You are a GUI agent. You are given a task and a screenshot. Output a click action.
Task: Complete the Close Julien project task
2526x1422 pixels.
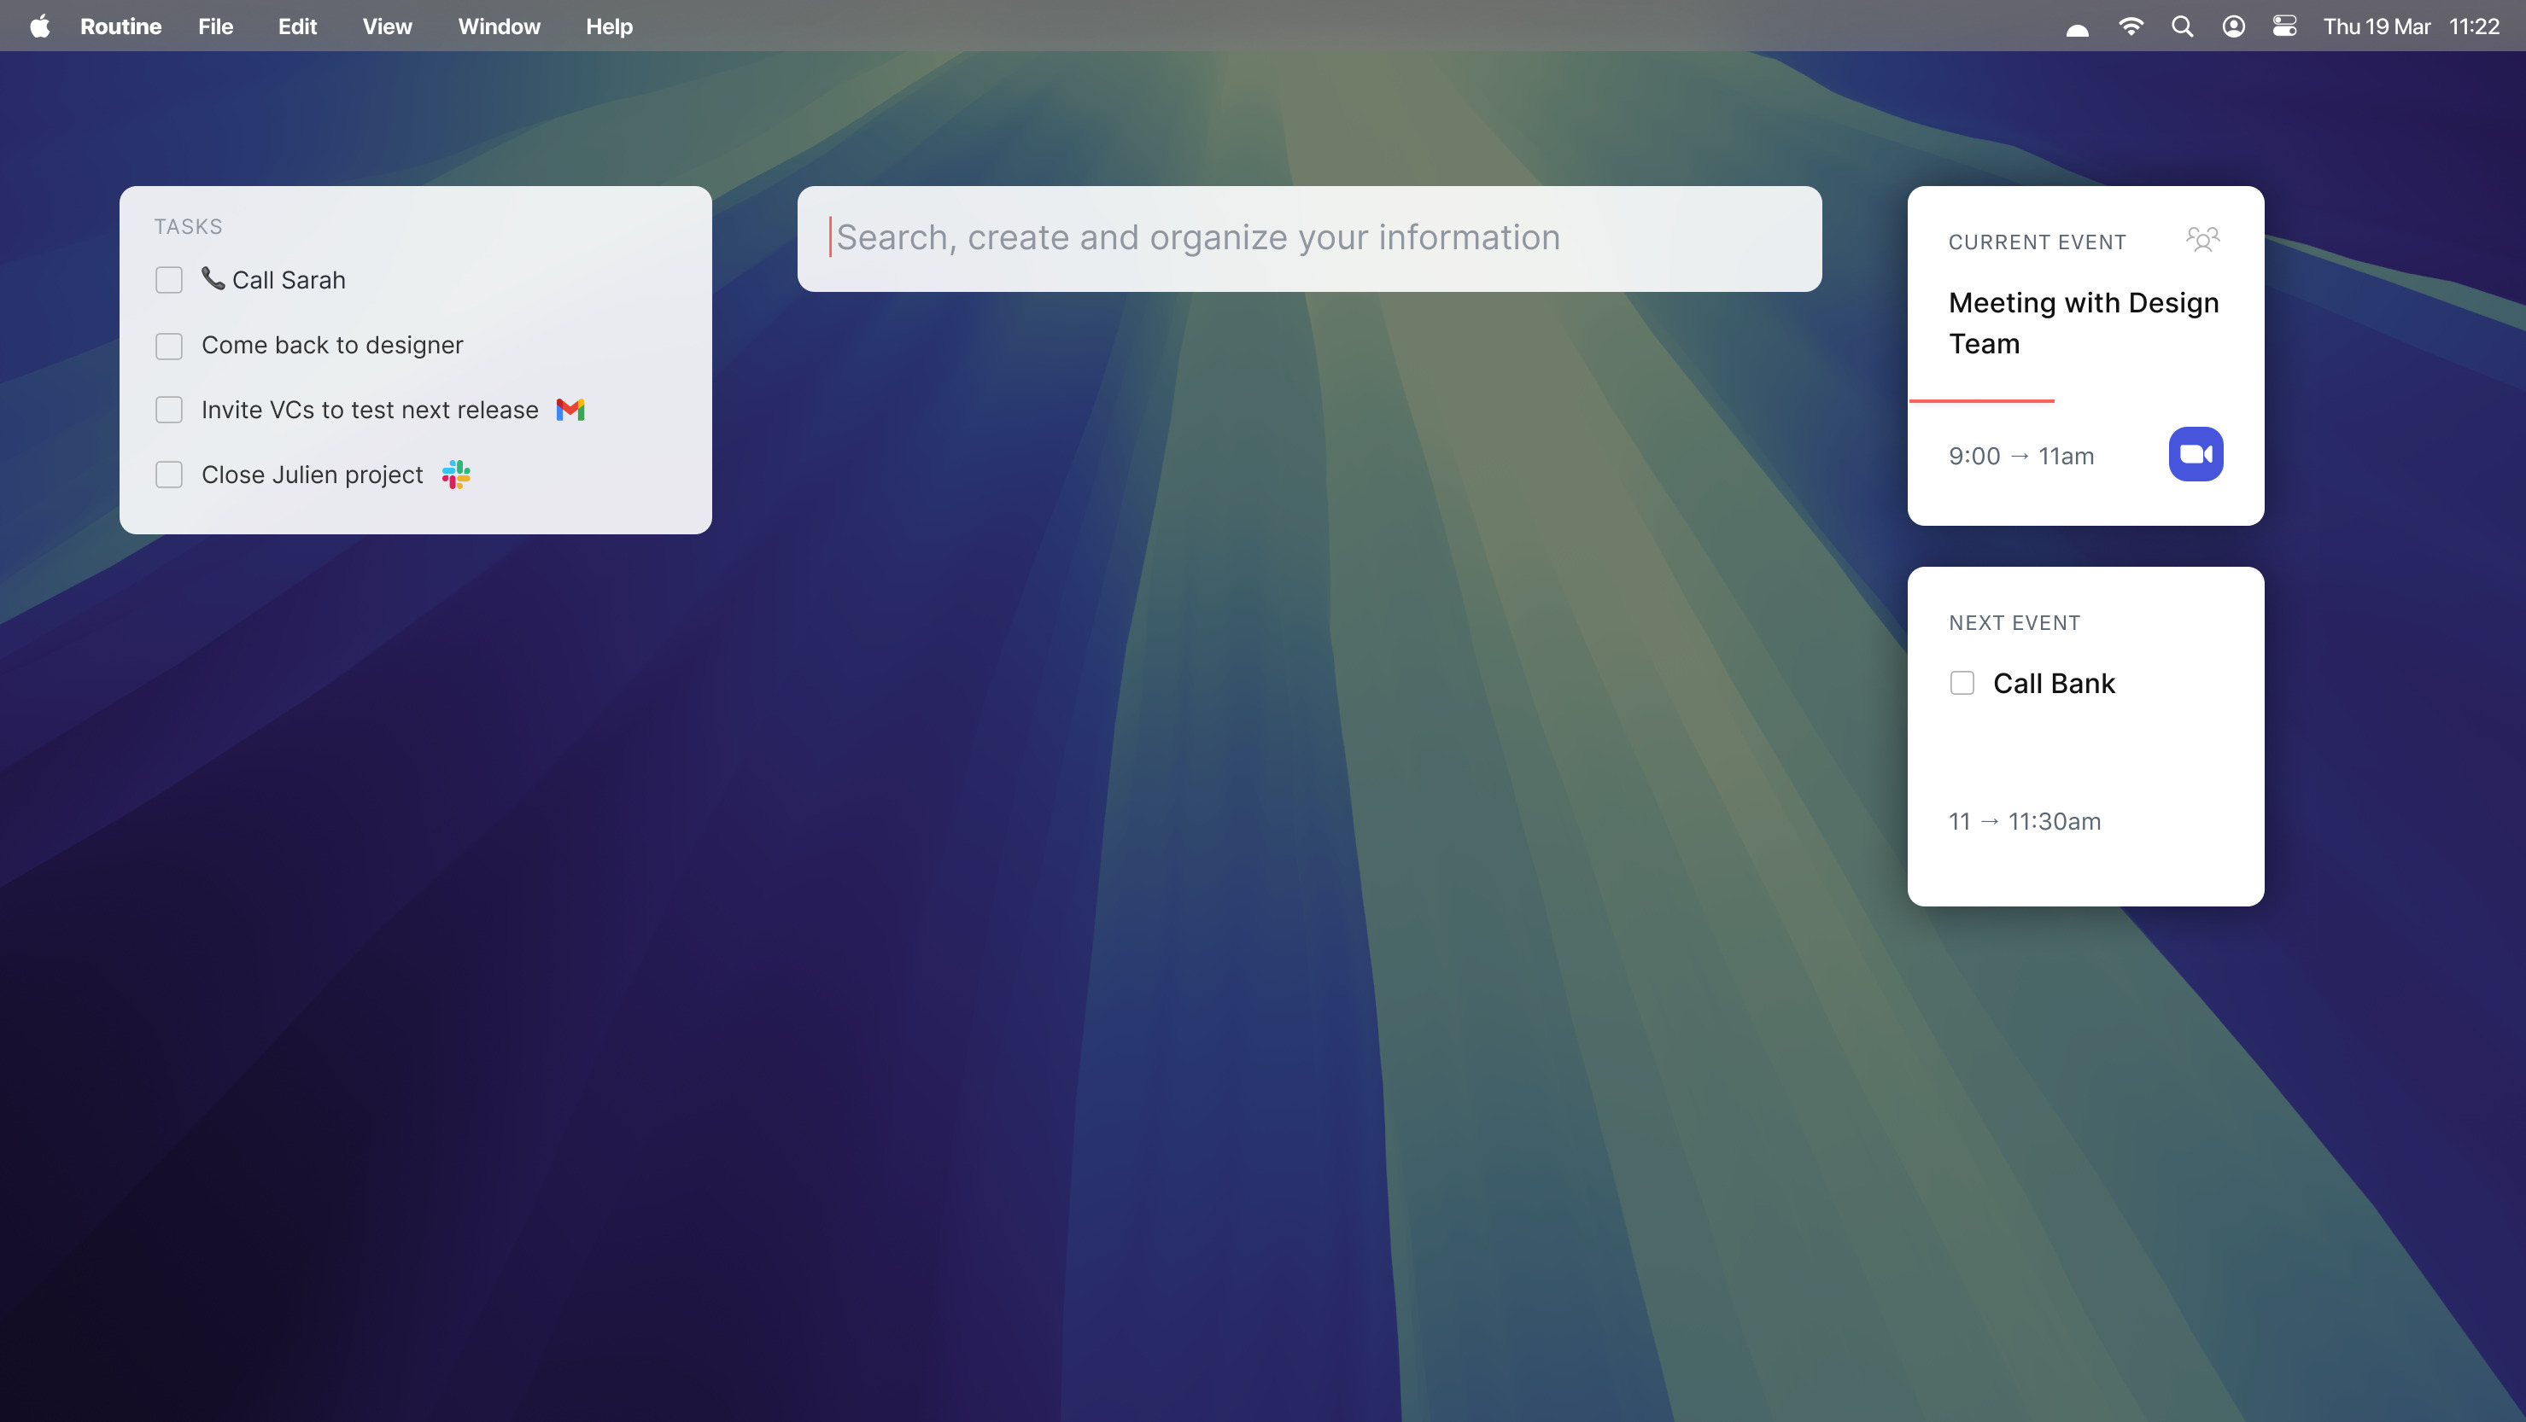click(x=169, y=475)
